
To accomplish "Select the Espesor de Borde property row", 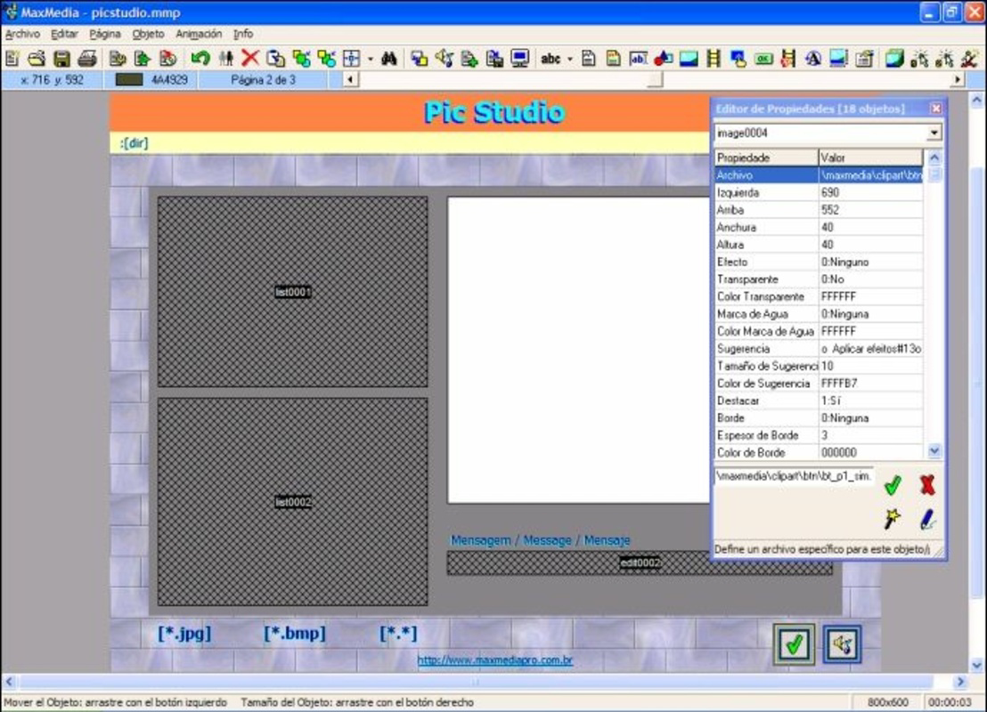I will [819, 435].
